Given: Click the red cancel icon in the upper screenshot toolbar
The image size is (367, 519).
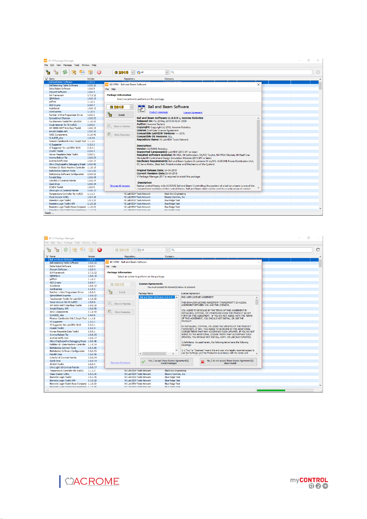Looking at the screenshot, I should 99,72.
